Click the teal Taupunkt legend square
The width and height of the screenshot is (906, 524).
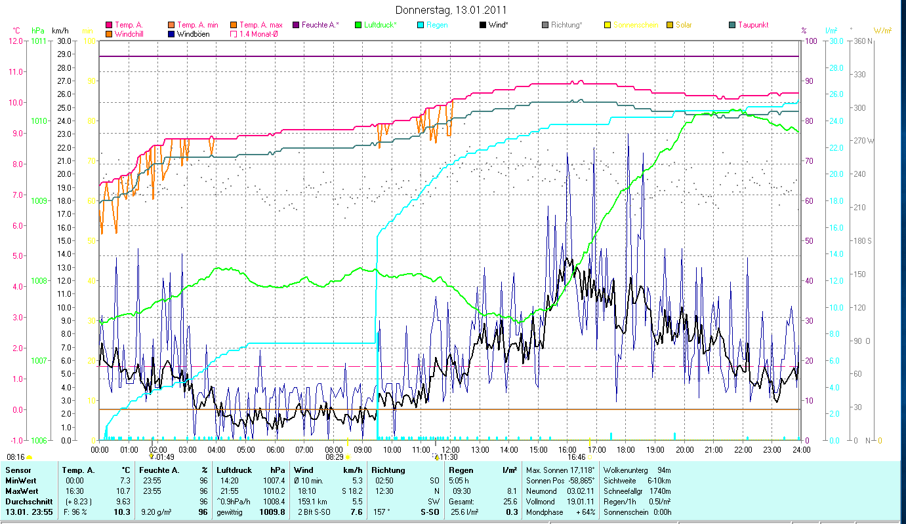(x=731, y=25)
